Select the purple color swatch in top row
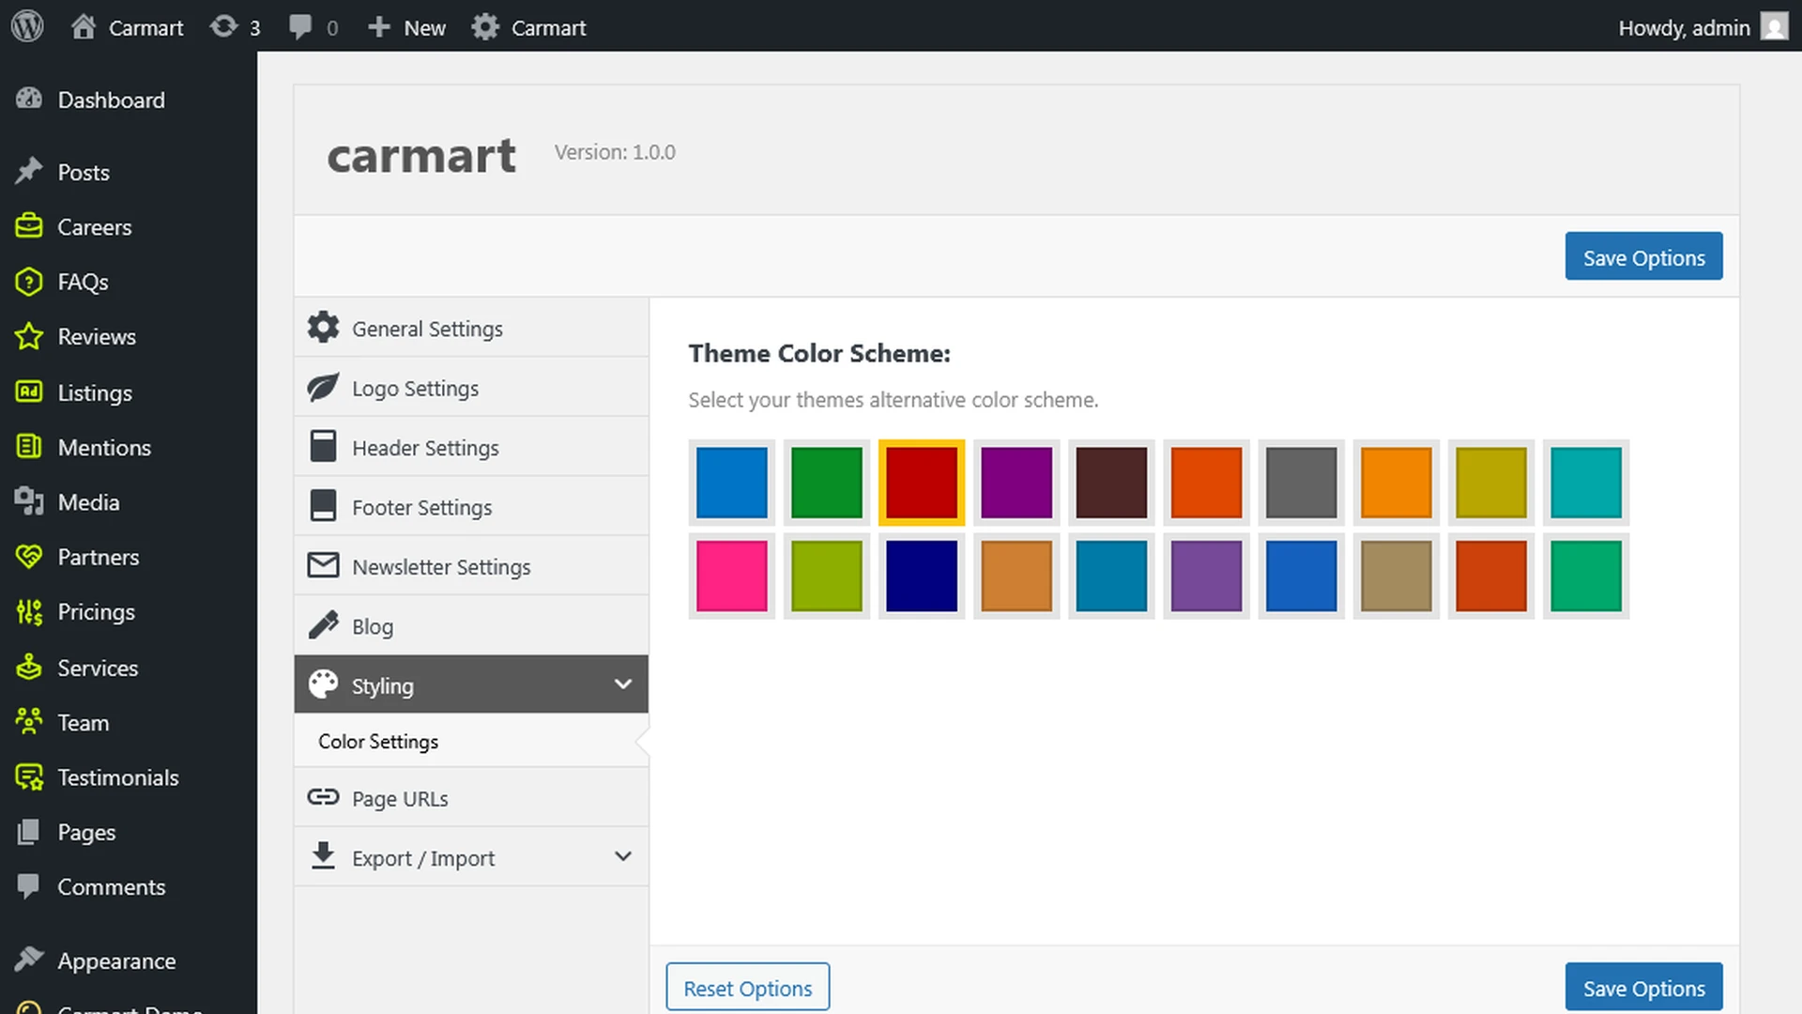Image resolution: width=1802 pixels, height=1014 pixels. (1016, 483)
